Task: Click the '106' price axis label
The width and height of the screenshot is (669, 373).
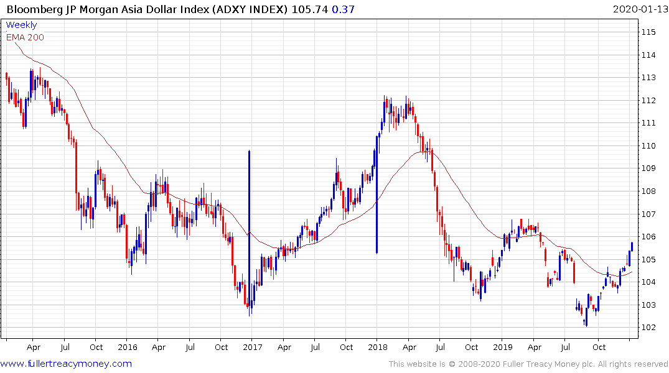Action: pyautogui.click(x=648, y=237)
